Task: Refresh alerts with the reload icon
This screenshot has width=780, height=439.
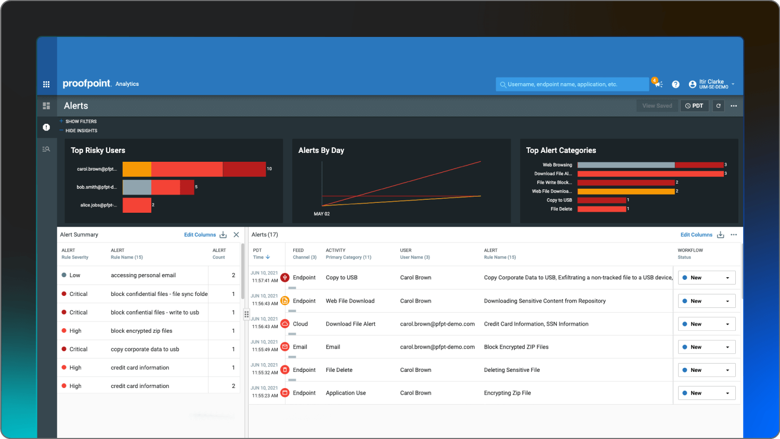Action: 719,106
